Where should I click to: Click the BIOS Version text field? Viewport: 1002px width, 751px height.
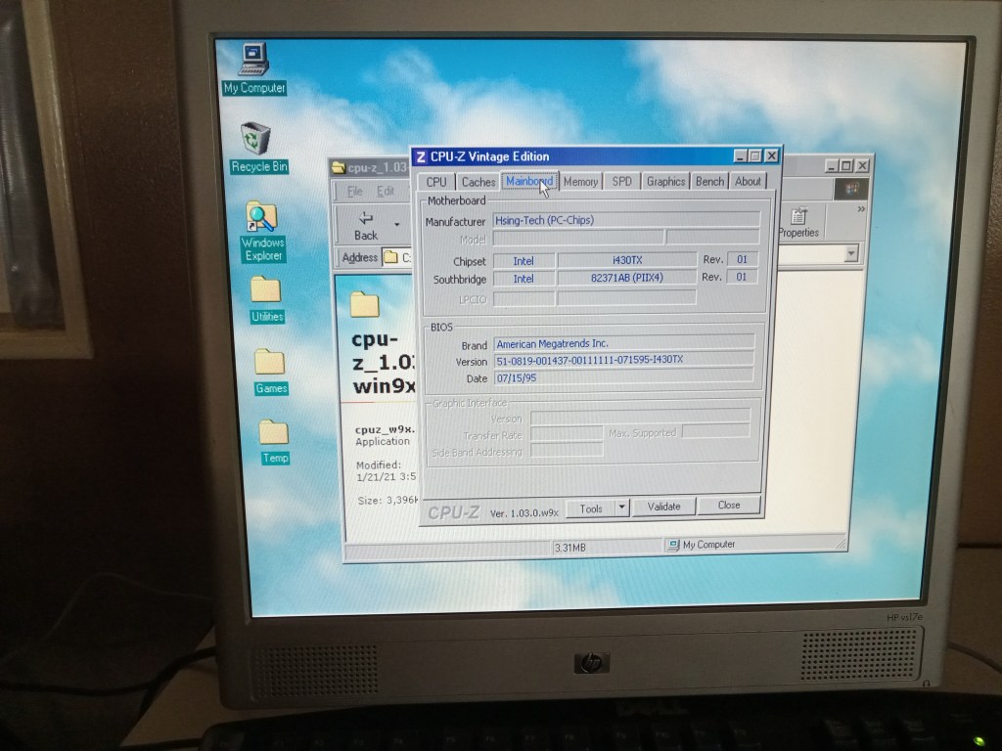(623, 361)
